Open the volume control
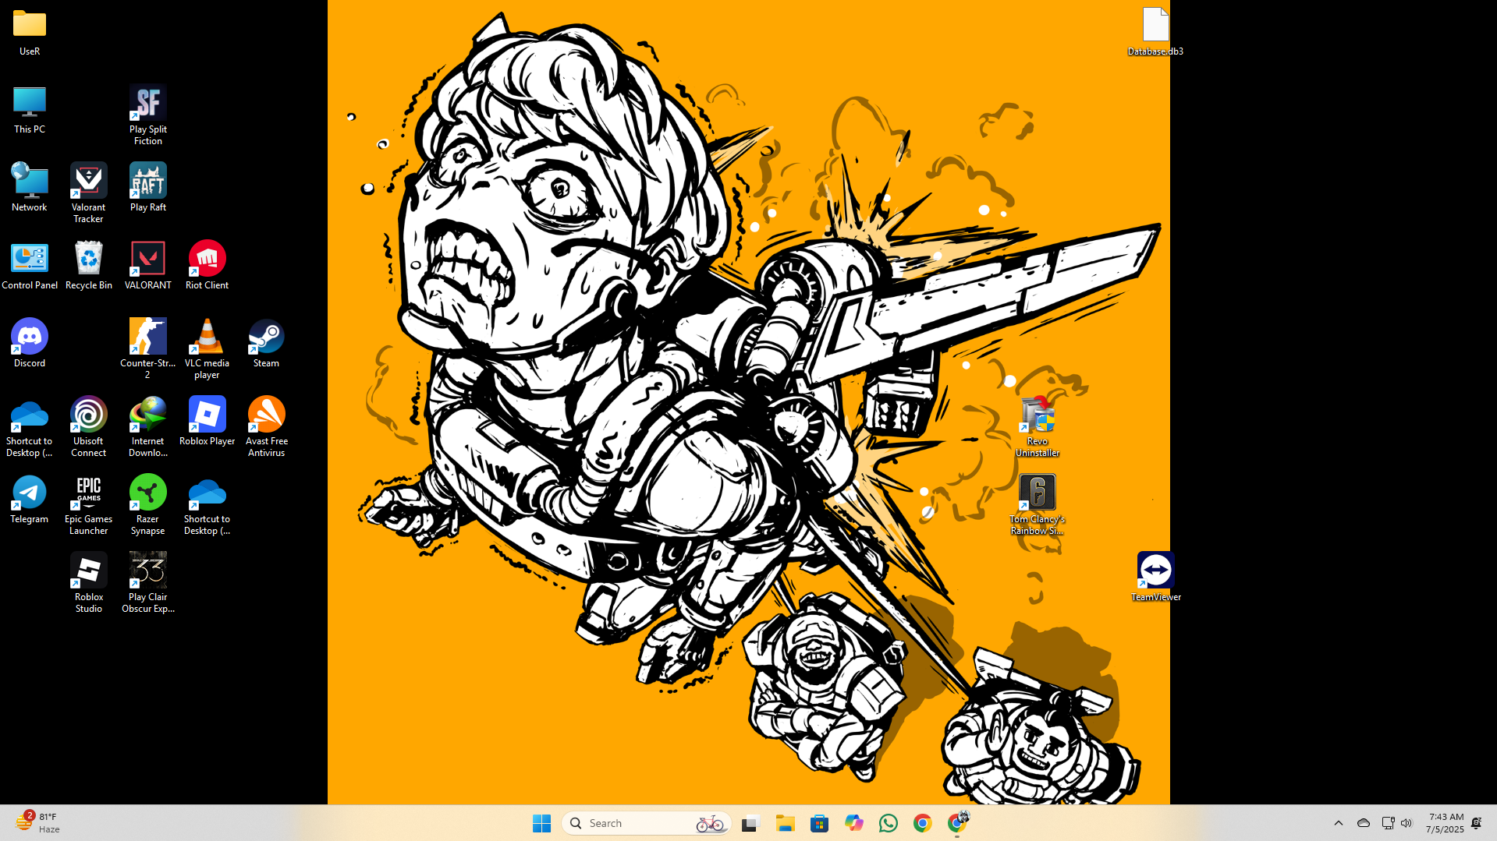Screen dimensions: 1497x841 (1407, 822)
